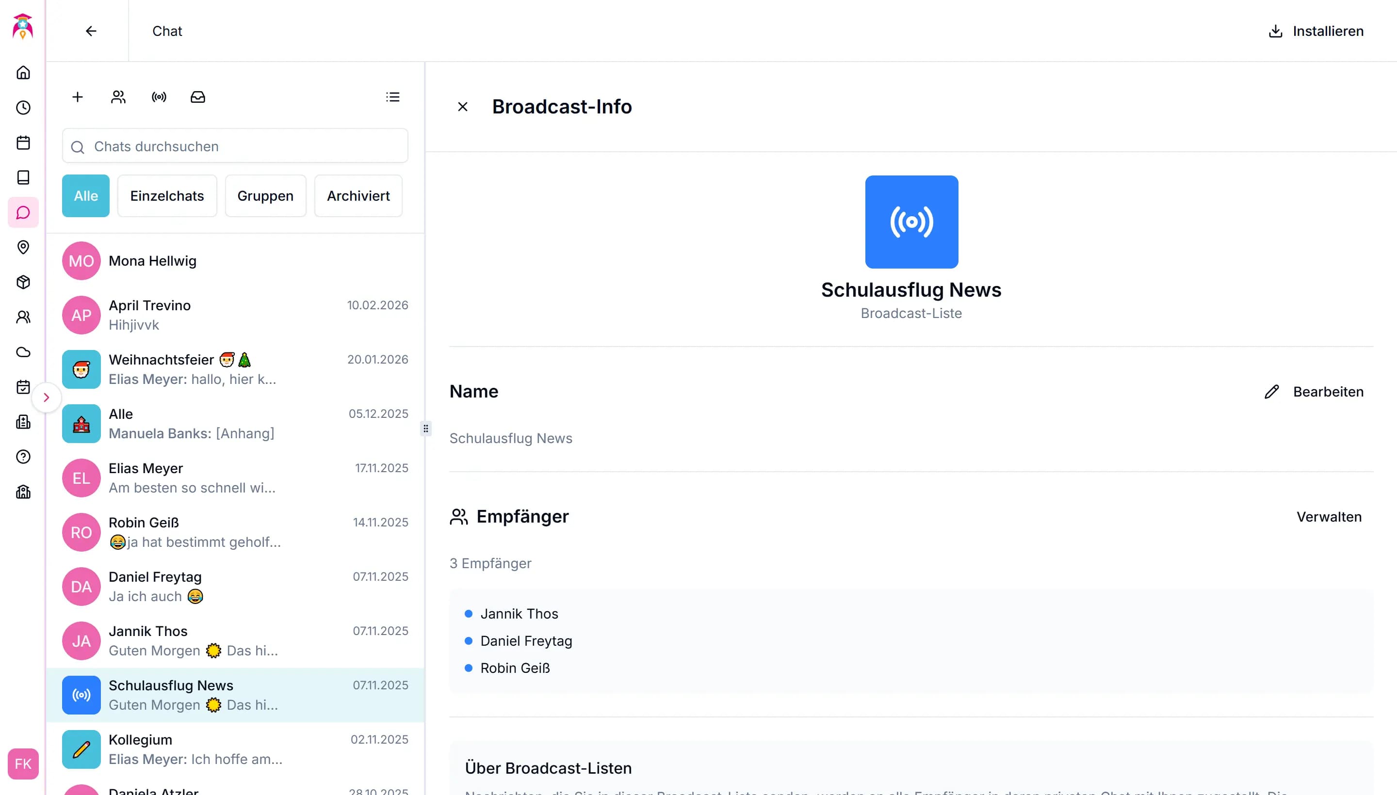Click the Installieren button
The width and height of the screenshot is (1397, 795).
(1316, 31)
